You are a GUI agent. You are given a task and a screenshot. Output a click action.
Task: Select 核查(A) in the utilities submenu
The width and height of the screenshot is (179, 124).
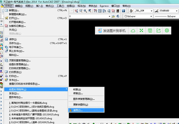pyautogui.click(x=77, y=89)
